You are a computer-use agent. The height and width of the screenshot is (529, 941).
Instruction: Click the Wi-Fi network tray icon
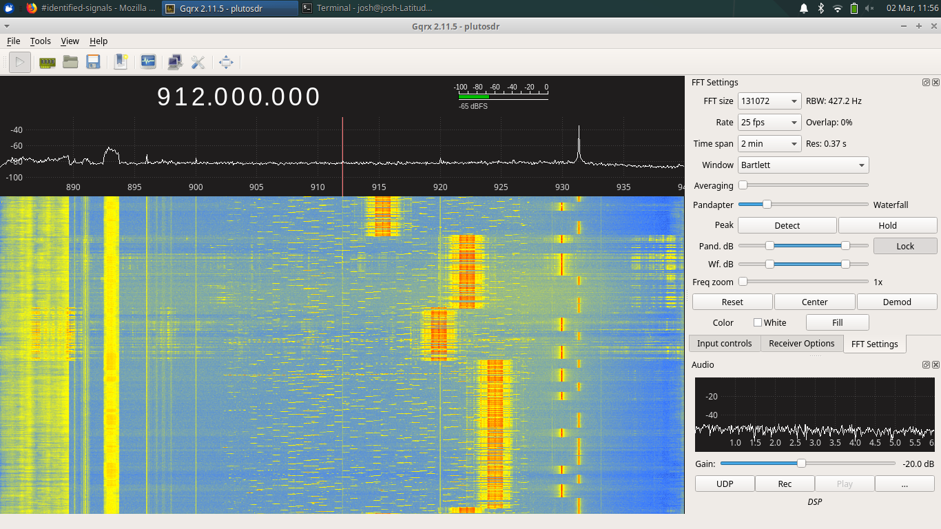pos(838,8)
